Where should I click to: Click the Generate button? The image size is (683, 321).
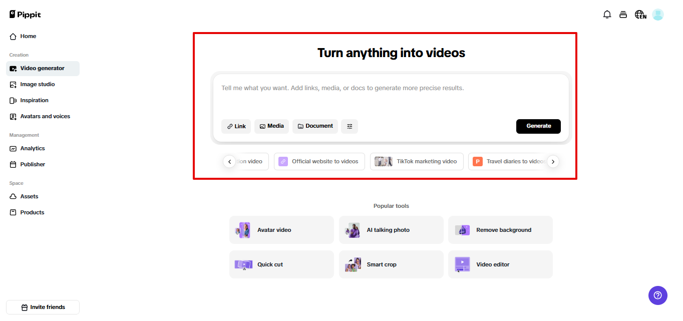tap(538, 126)
